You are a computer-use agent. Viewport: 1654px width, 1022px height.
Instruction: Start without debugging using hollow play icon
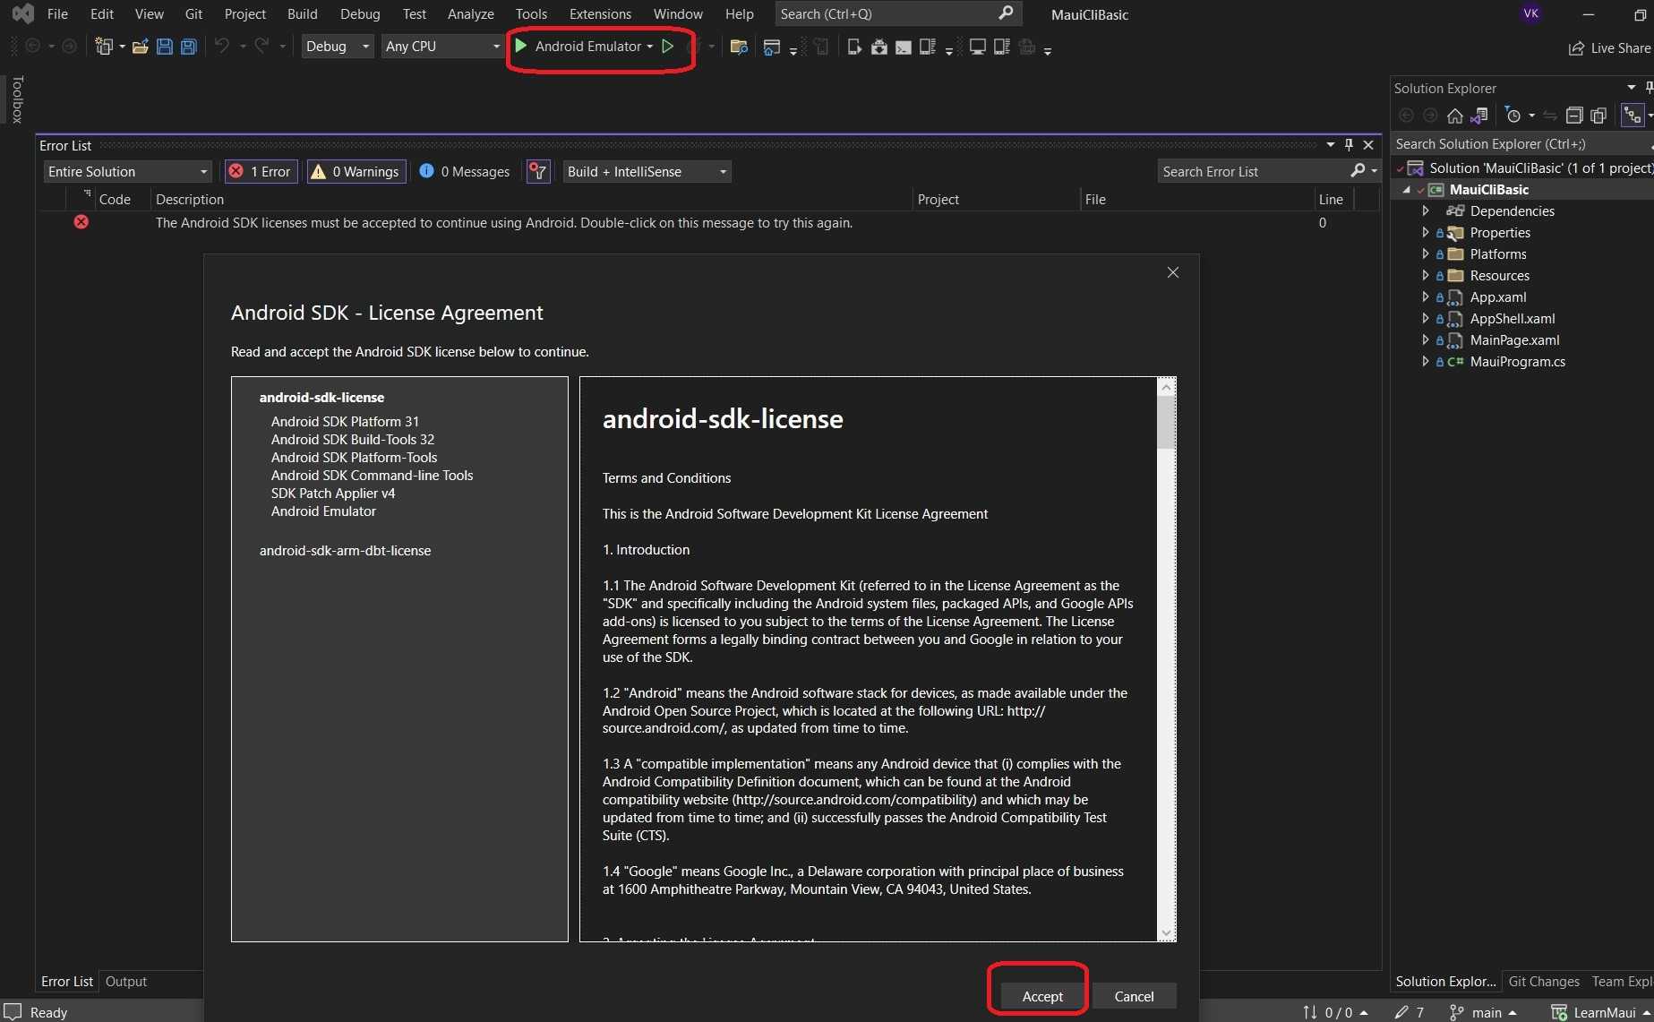click(668, 47)
